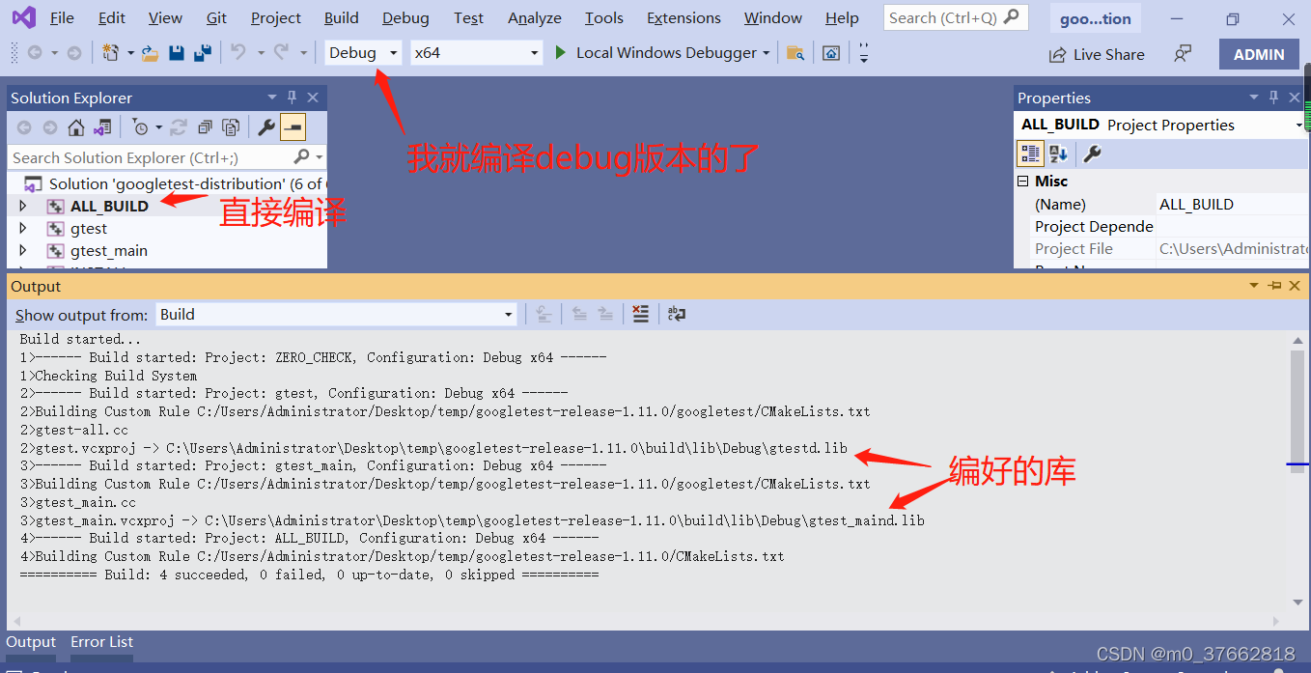The image size is (1311, 673).
Task: Open the x64 platform dropdown
Action: click(476, 53)
